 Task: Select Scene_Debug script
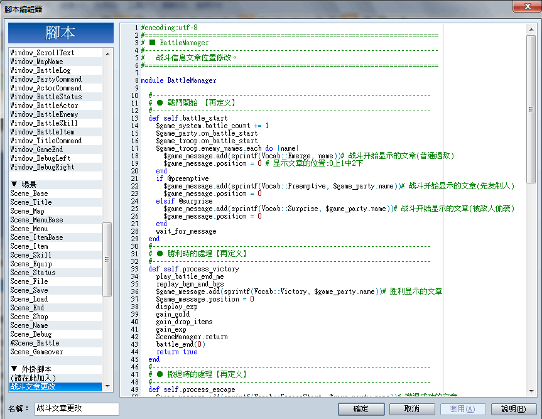point(55,334)
